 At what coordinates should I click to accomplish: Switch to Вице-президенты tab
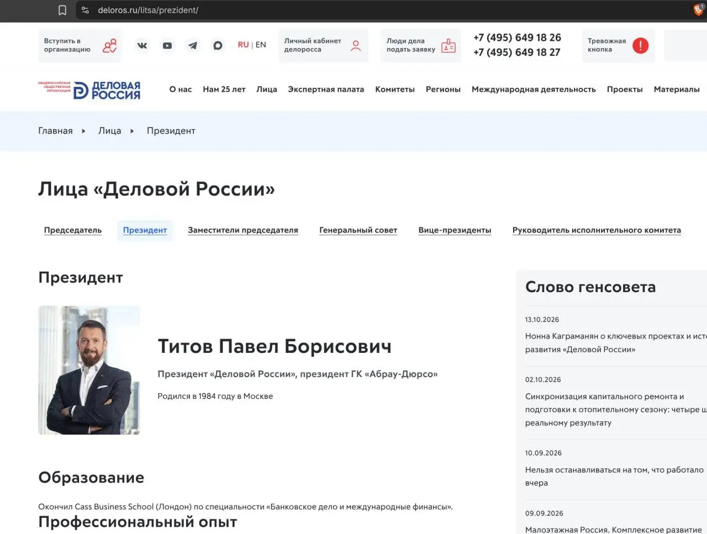[x=455, y=230]
